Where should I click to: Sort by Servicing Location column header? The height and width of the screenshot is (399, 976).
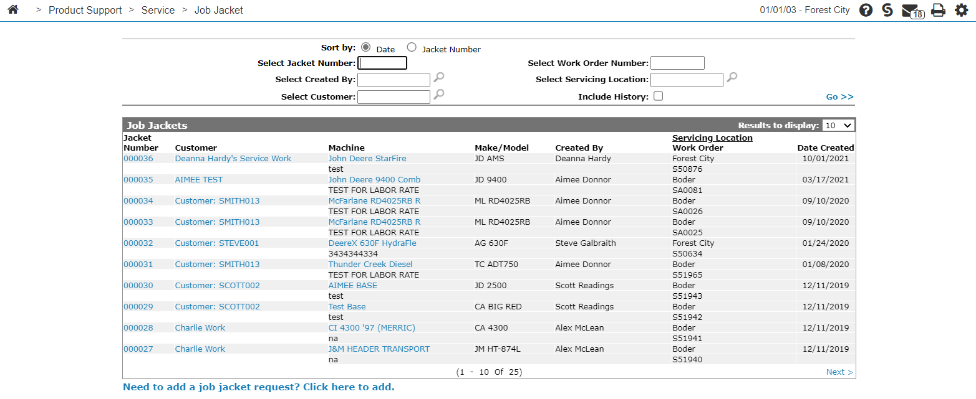pos(712,138)
